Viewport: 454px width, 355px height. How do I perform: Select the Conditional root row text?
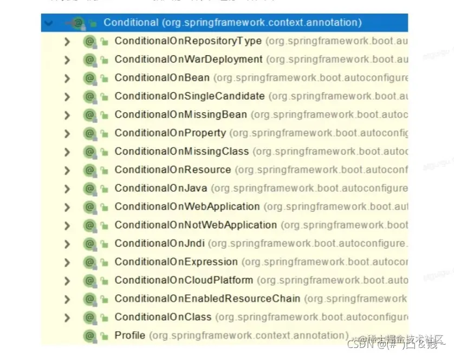coord(233,23)
